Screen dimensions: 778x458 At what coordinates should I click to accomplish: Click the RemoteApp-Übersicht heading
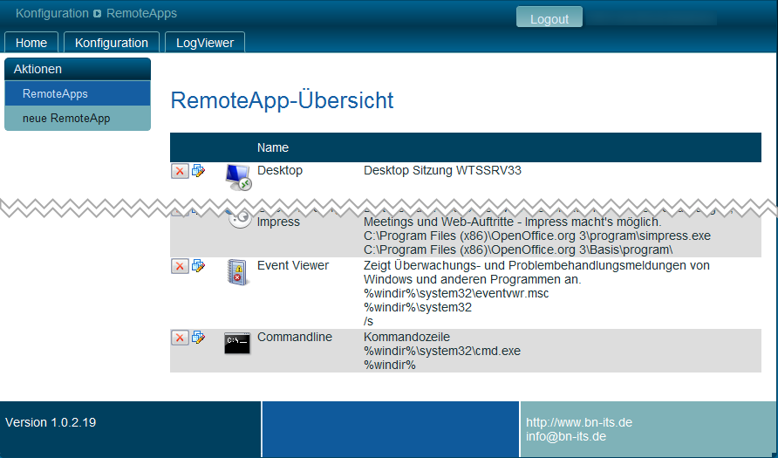(x=282, y=100)
